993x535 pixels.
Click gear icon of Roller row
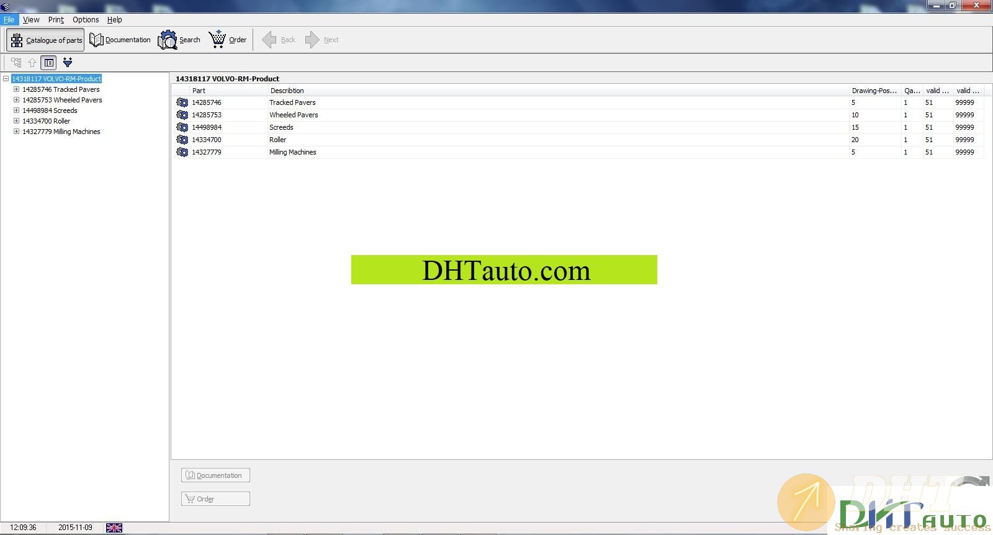point(182,140)
